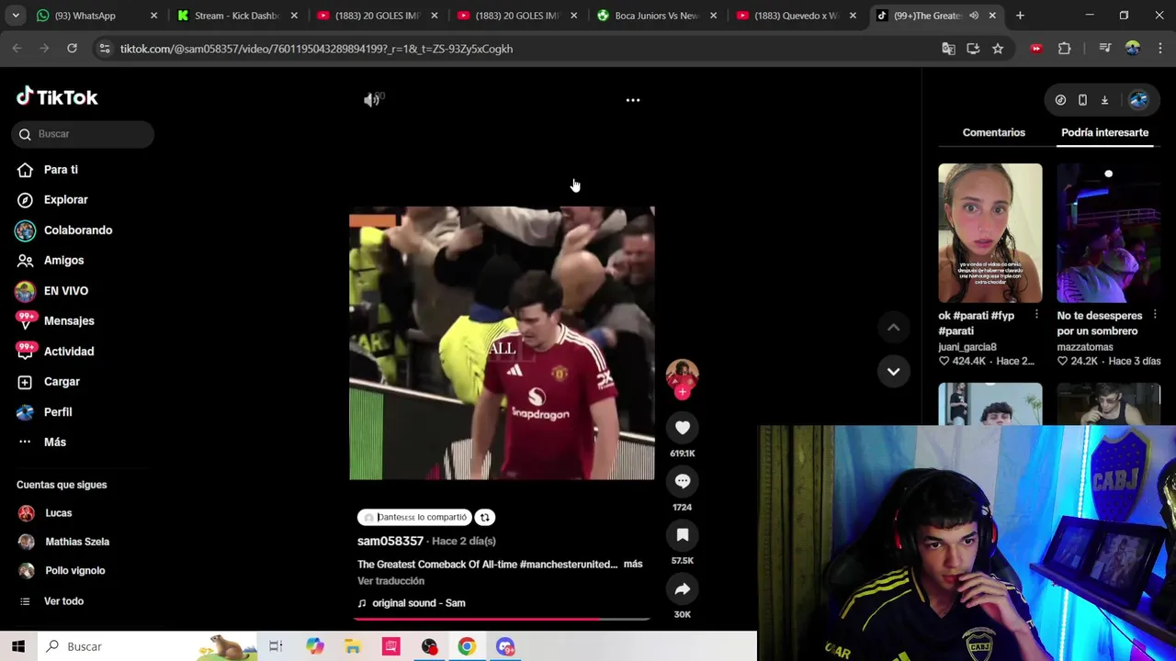Save the video with the bookmark icon
The width and height of the screenshot is (1176, 661).
(683, 535)
